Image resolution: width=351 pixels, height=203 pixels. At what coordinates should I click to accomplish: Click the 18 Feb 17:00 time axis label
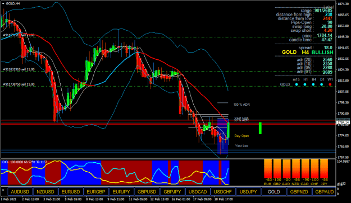(x=224, y=199)
